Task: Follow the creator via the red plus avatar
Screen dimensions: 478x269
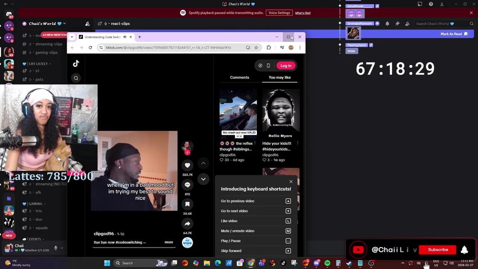Action: click(187, 152)
